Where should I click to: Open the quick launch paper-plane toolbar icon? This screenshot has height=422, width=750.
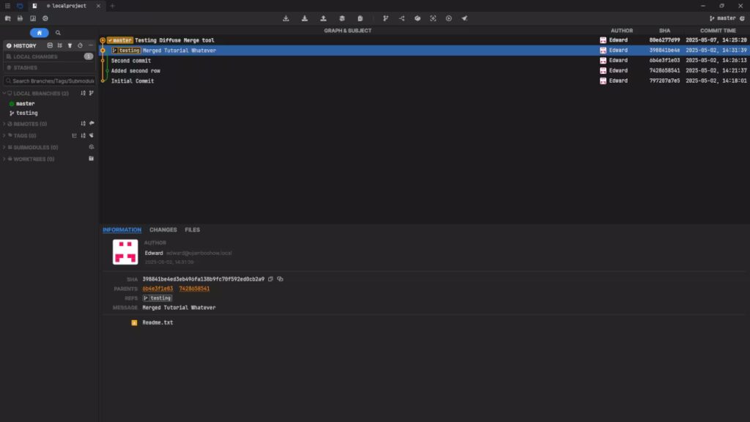point(464,18)
